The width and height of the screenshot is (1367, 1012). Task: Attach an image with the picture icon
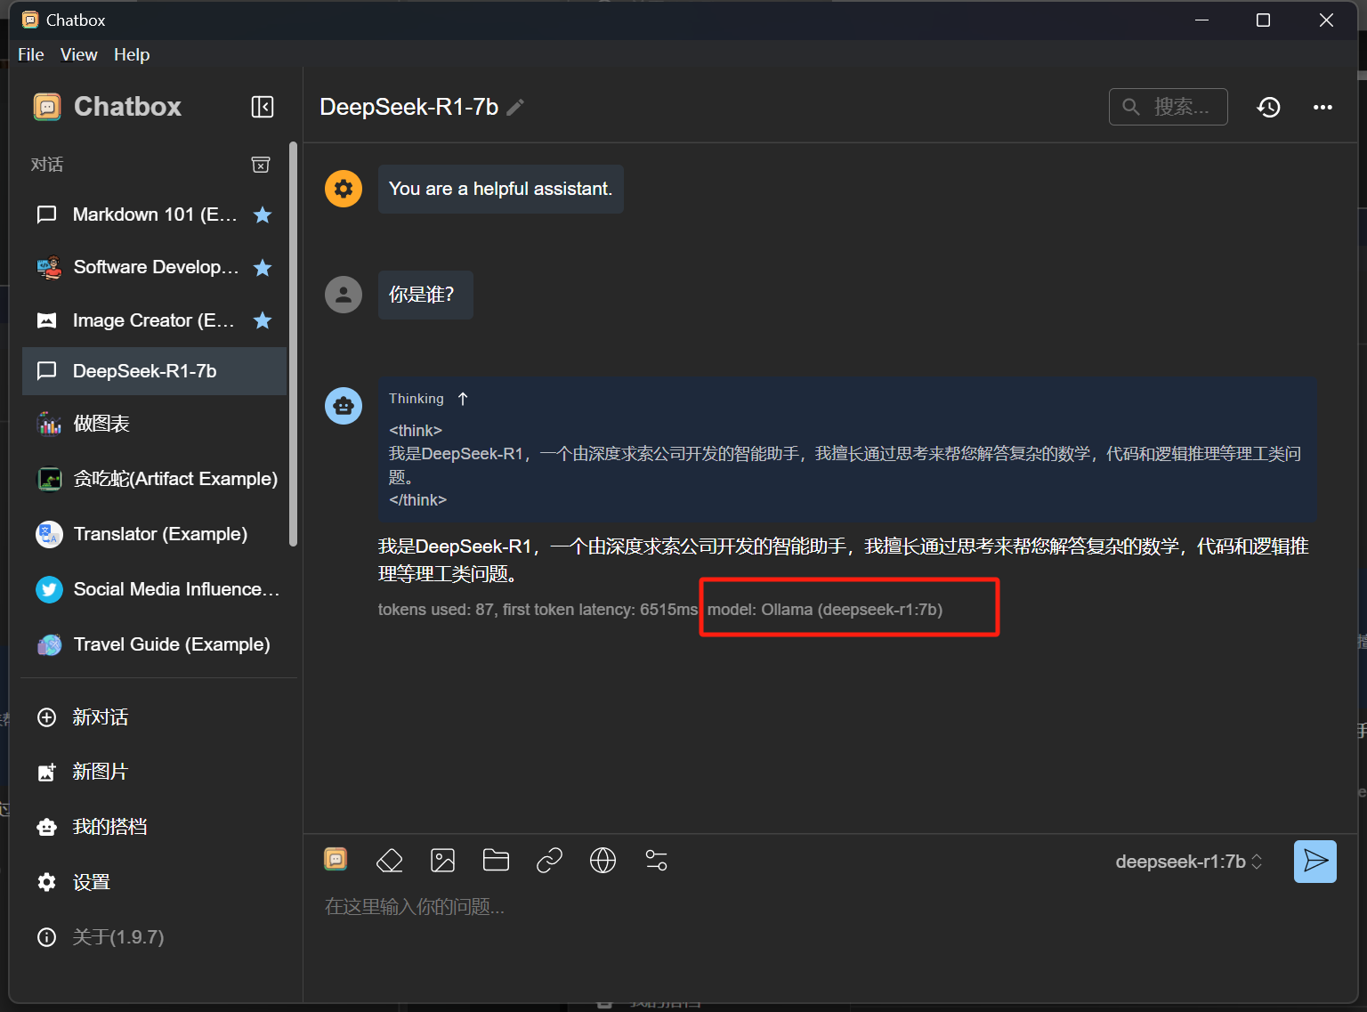point(443,861)
